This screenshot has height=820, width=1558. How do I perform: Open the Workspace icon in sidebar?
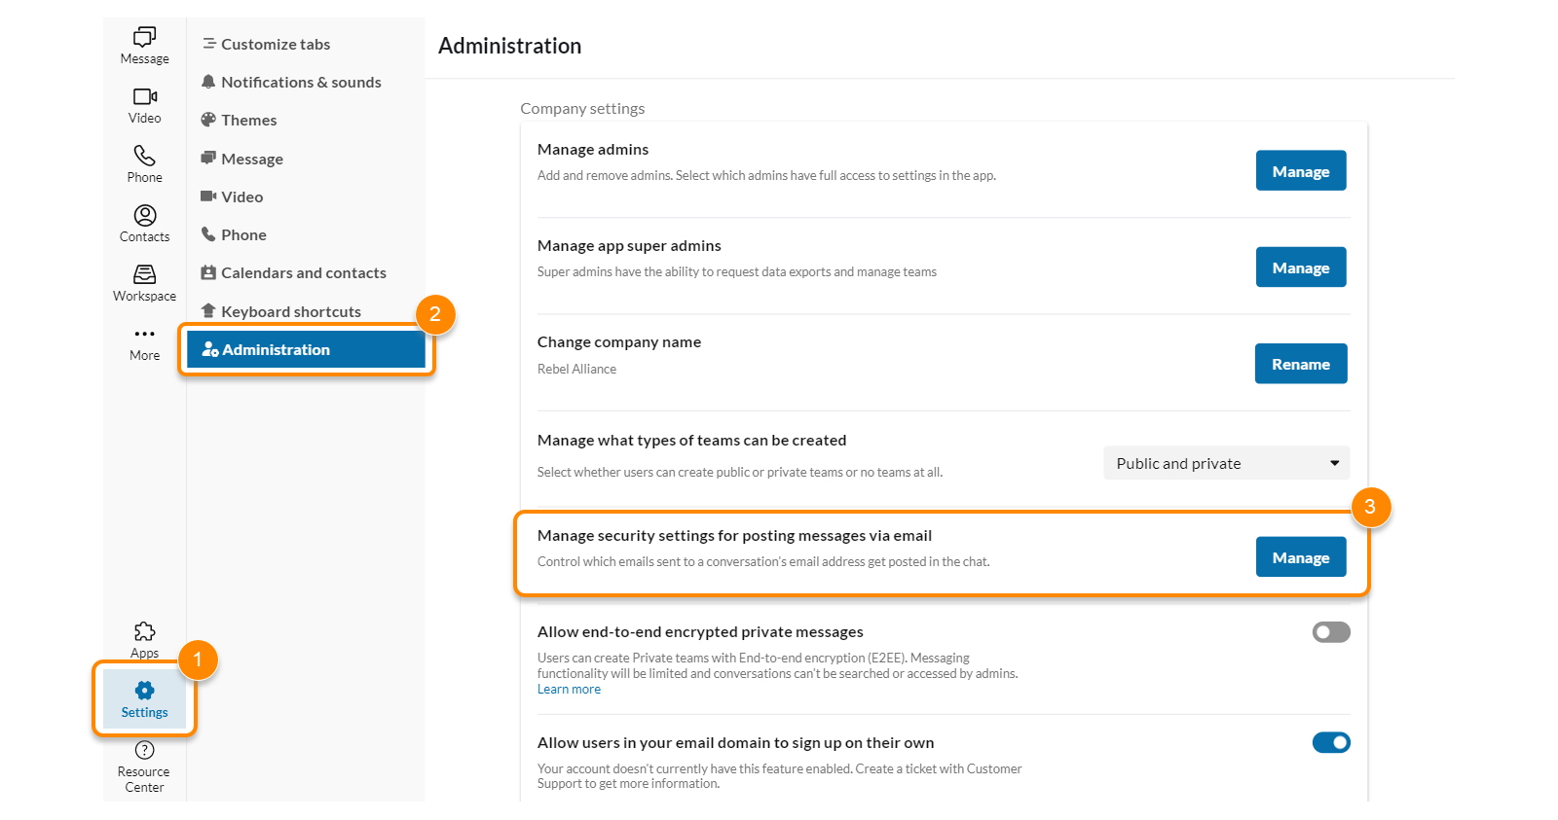tap(144, 274)
